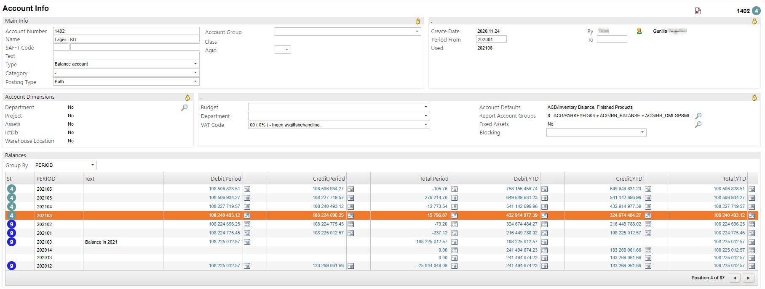Viewport: 765px width, 289px height.
Task: Click the Period From input field
Action: tap(491, 39)
